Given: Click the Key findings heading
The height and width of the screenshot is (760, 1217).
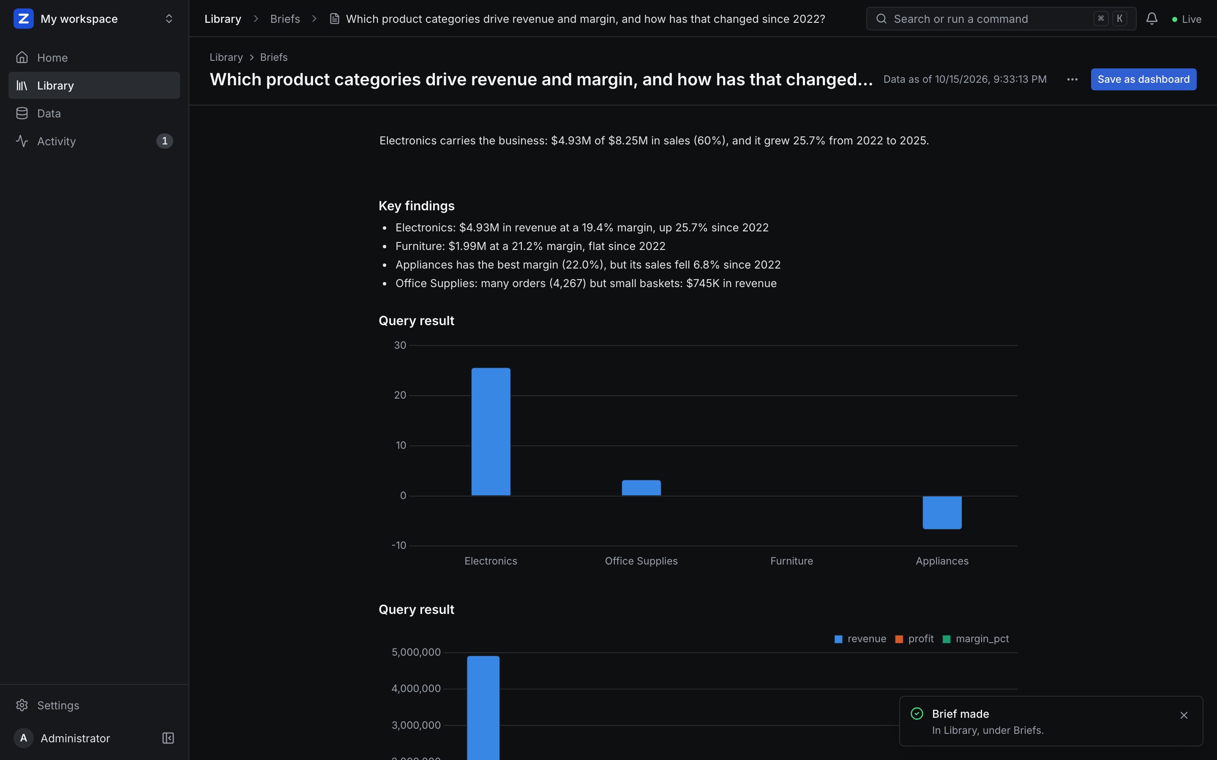Looking at the screenshot, I should (x=416, y=206).
